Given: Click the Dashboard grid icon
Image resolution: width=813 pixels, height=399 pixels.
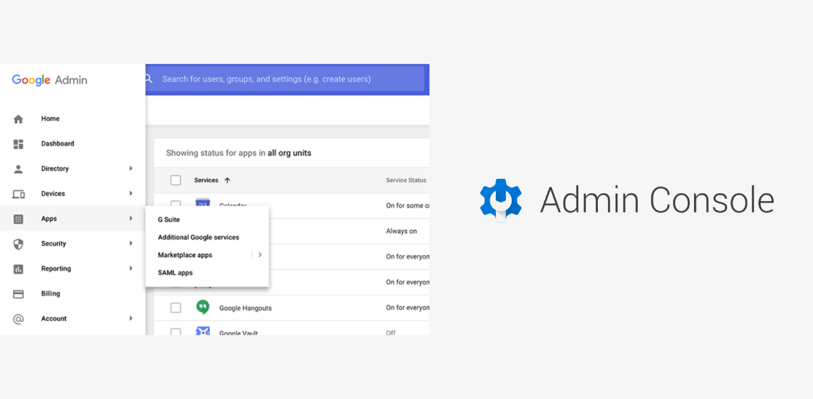Looking at the screenshot, I should [18, 144].
